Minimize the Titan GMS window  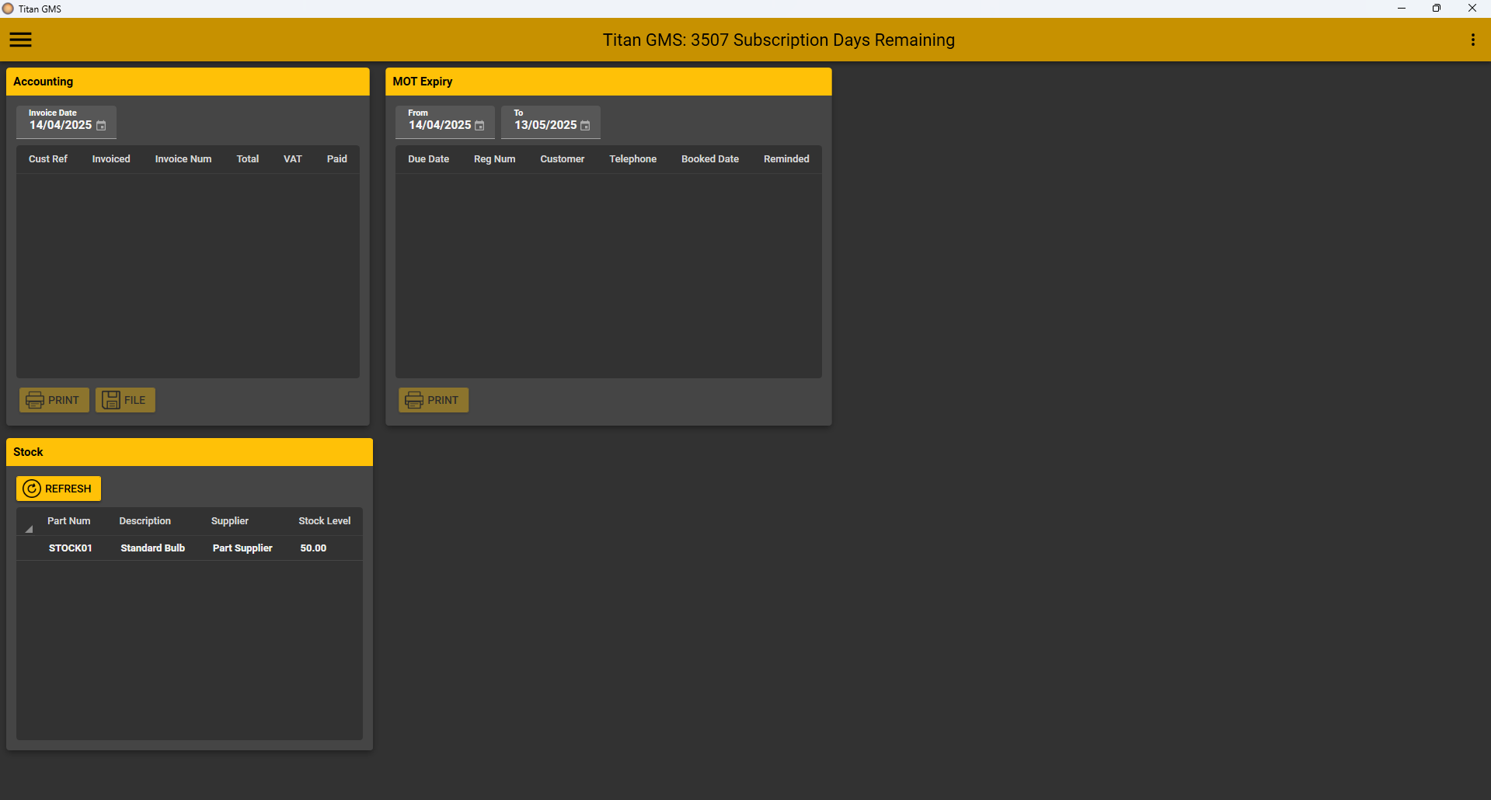coord(1402,9)
